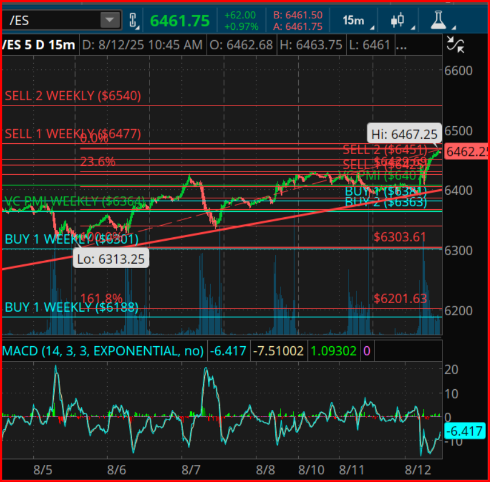
Task: Click the cyan -6.417 MACD axis tag
Action: 464,431
